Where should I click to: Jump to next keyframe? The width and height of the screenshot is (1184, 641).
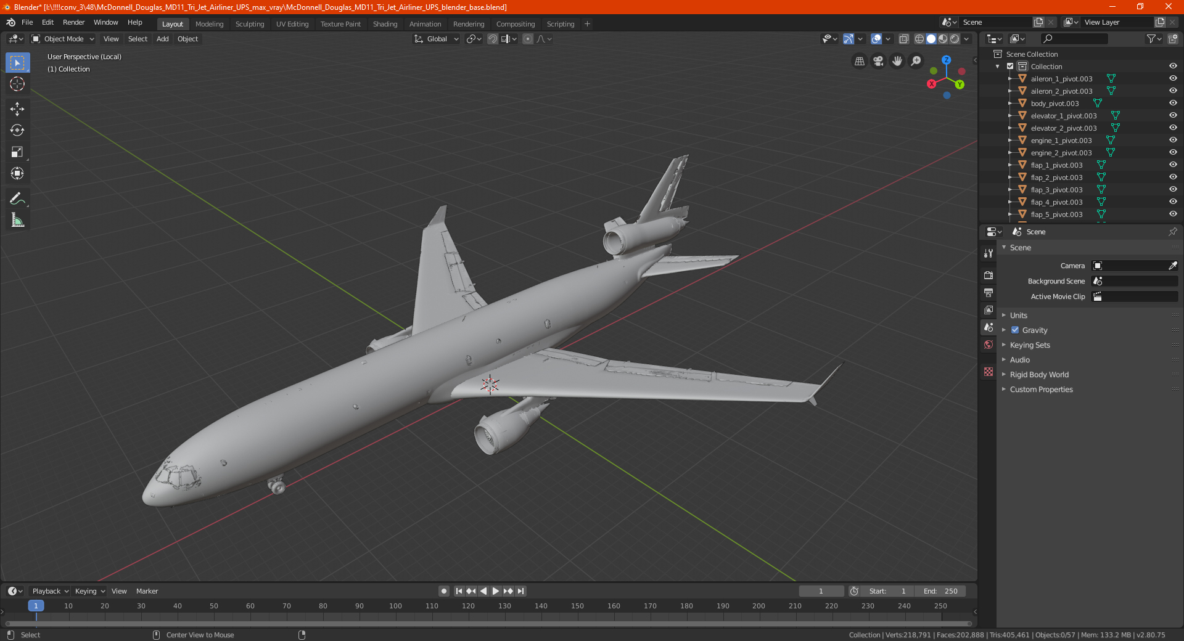coord(508,591)
